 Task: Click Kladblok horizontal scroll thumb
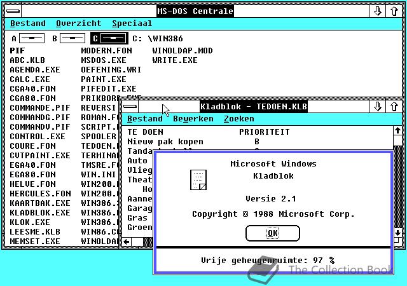click(137, 242)
